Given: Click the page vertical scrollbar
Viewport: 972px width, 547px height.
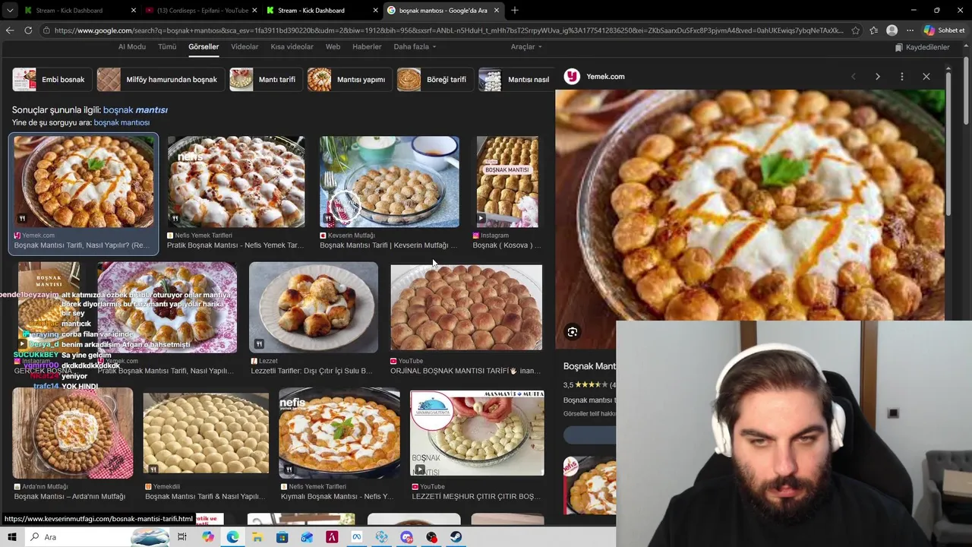Looking at the screenshot, I should point(967,91).
